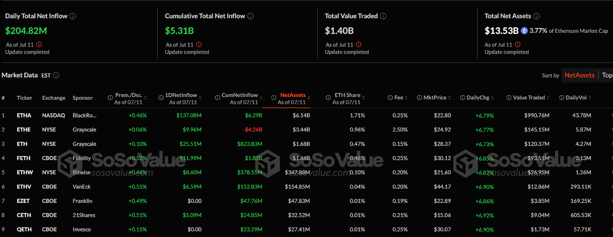Toggle sort arrows on the DailyVol column
The image size is (613, 237).
click(x=590, y=97)
